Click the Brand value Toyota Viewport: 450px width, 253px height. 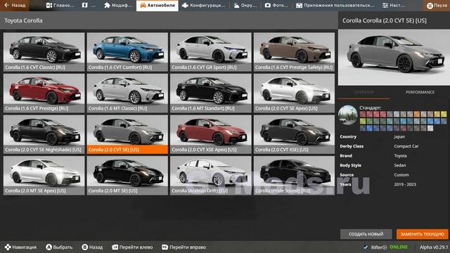tap(400, 156)
